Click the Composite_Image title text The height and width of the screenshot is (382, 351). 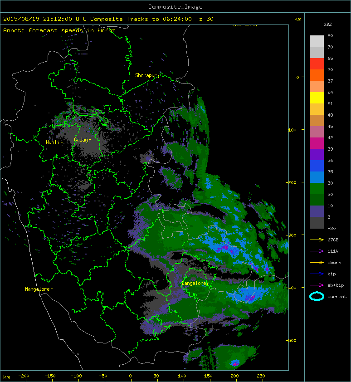pyautogui.click(x=175, y=7)
